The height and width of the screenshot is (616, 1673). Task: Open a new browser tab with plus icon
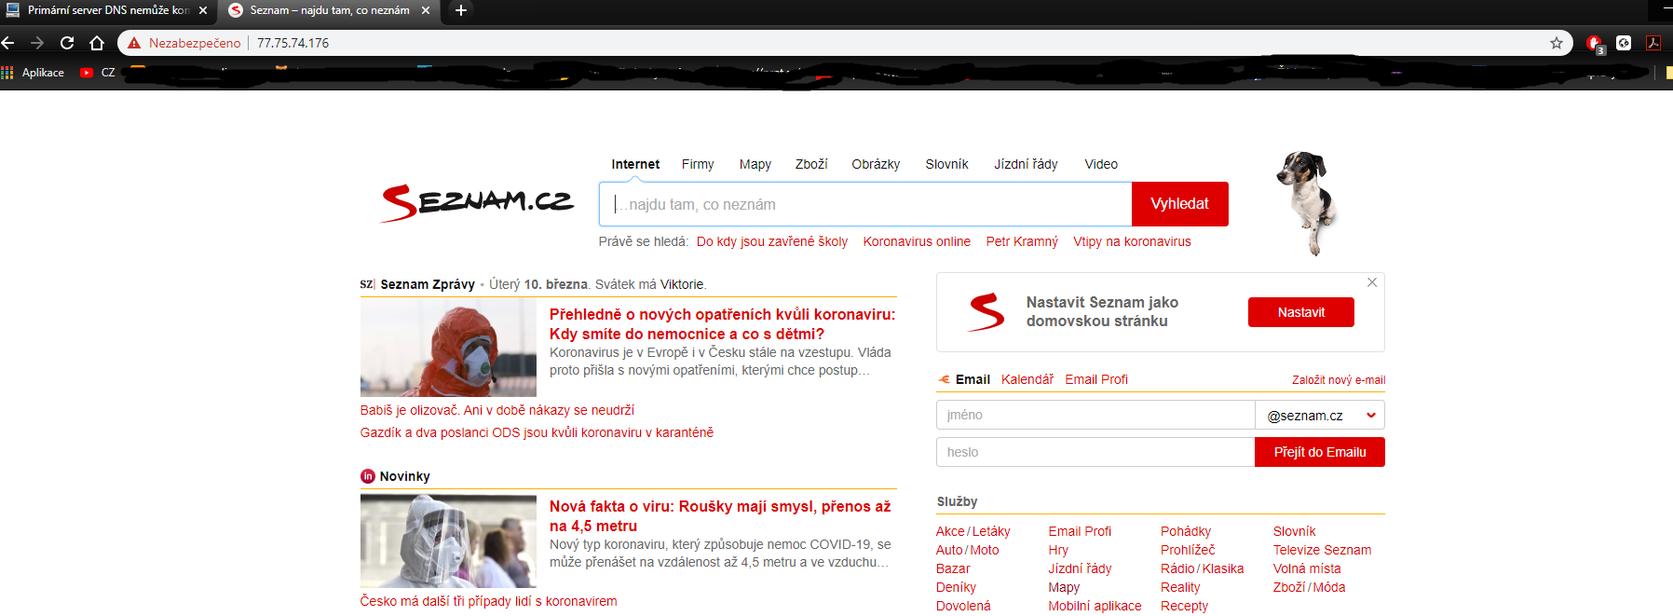point(460,10)
